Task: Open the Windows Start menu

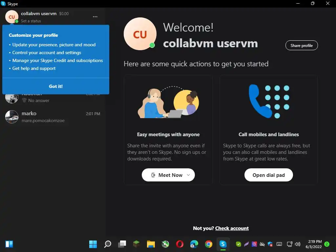Action: (x=93, y=244)
